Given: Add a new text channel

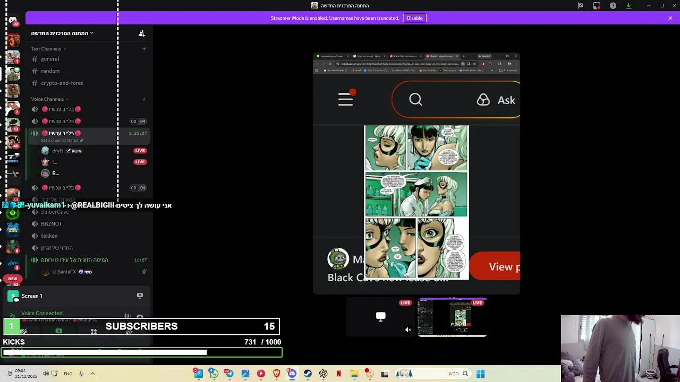Looking at the screenshot, I should 144,49.
